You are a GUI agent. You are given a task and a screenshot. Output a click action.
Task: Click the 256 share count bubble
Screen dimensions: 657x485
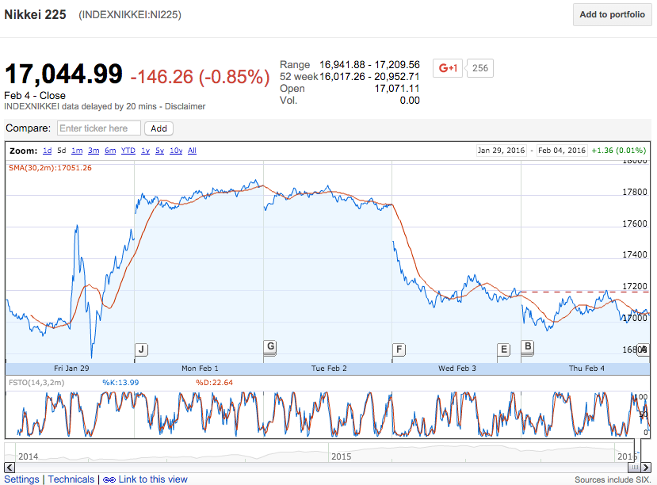click(480, 68)
